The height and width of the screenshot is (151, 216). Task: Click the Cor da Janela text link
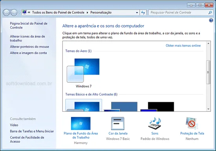(118, 133)
